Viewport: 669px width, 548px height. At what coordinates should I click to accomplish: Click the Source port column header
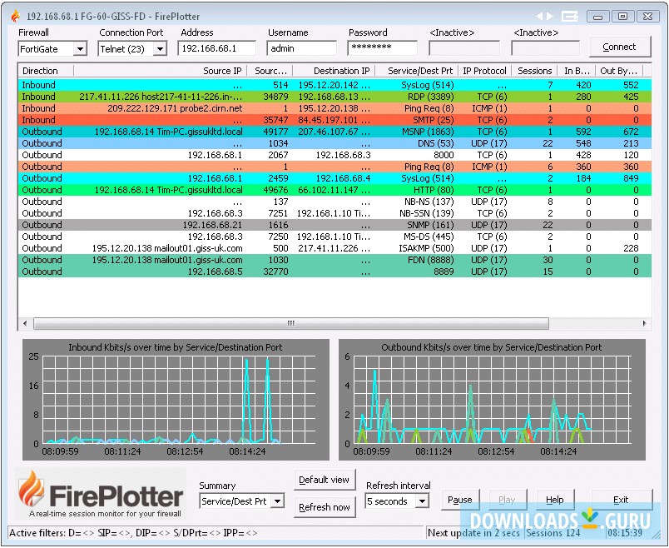[271, 71]
